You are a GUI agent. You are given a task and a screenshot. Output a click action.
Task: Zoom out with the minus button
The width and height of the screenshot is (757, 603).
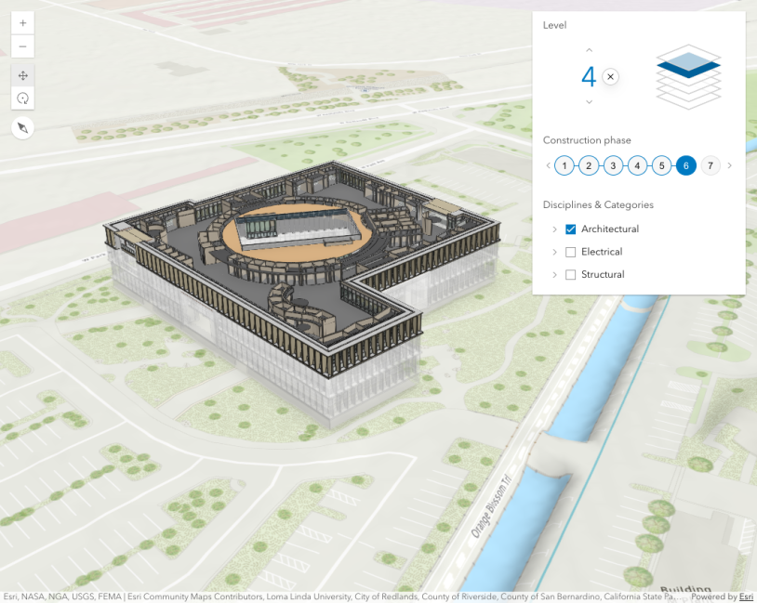tap(22, 46)
